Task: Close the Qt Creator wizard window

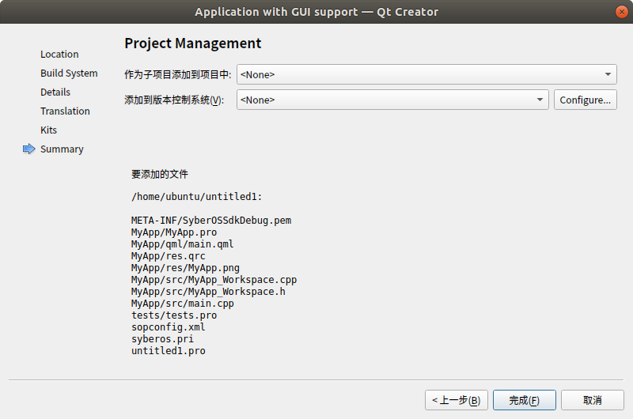Action: tap(621, 12)
